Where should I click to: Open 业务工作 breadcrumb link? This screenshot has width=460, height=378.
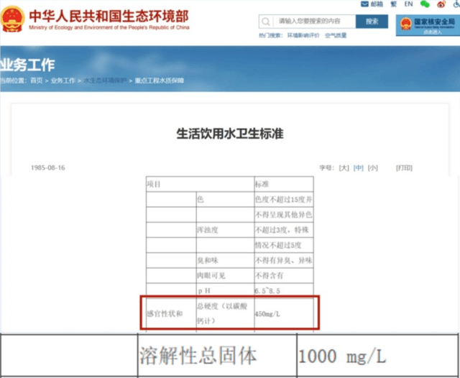click(63, 80)
